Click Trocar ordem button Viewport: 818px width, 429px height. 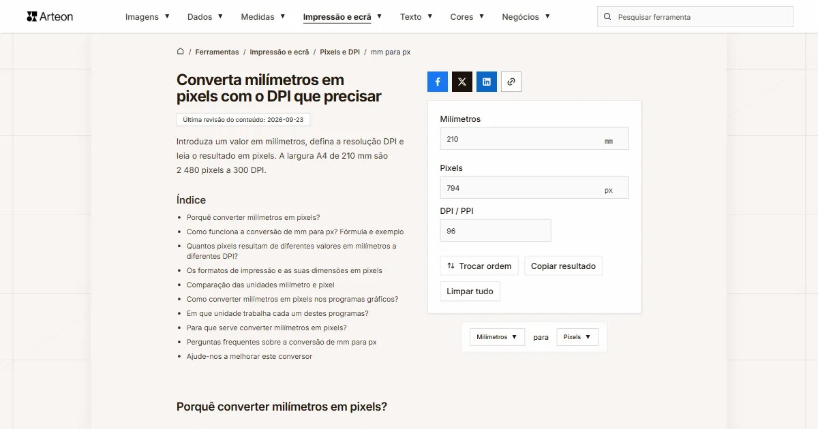click(479, 266)
